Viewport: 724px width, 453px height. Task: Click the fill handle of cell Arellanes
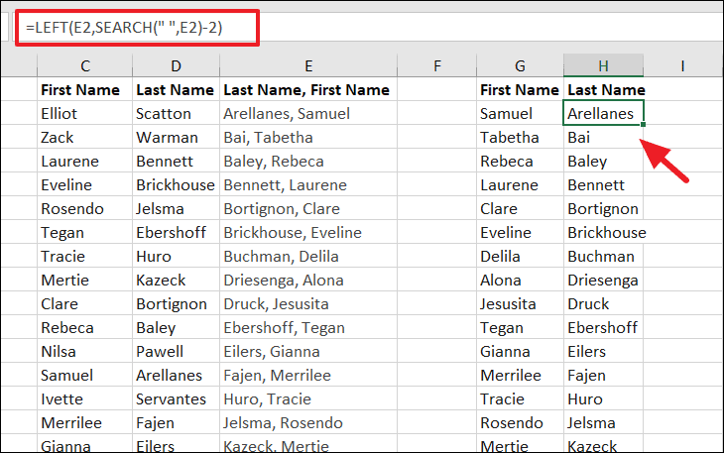click(644, 125)
